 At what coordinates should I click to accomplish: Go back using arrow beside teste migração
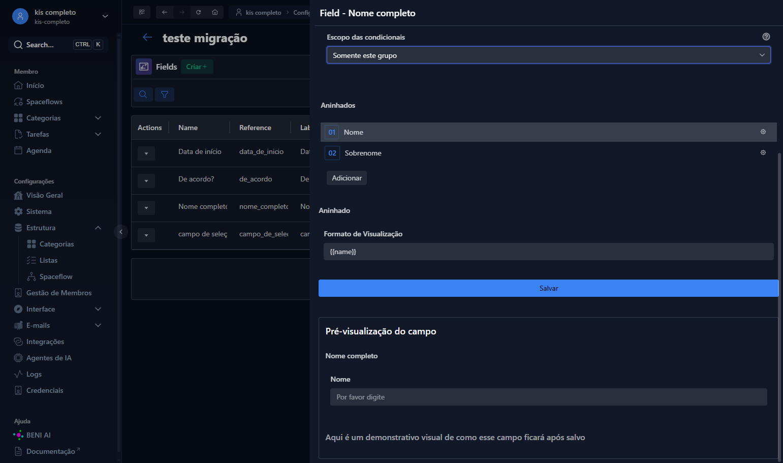(x=147, y=37)
